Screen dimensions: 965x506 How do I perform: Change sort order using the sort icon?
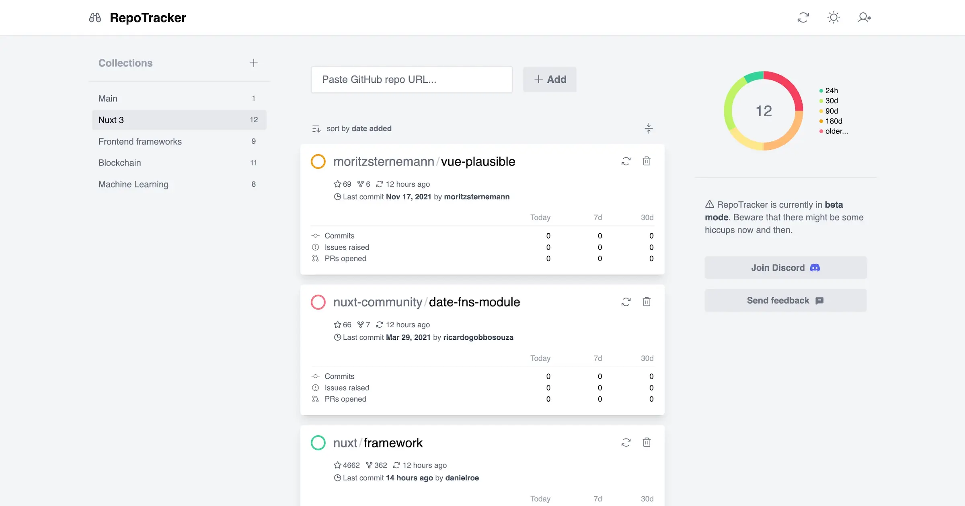coord(316,129)
